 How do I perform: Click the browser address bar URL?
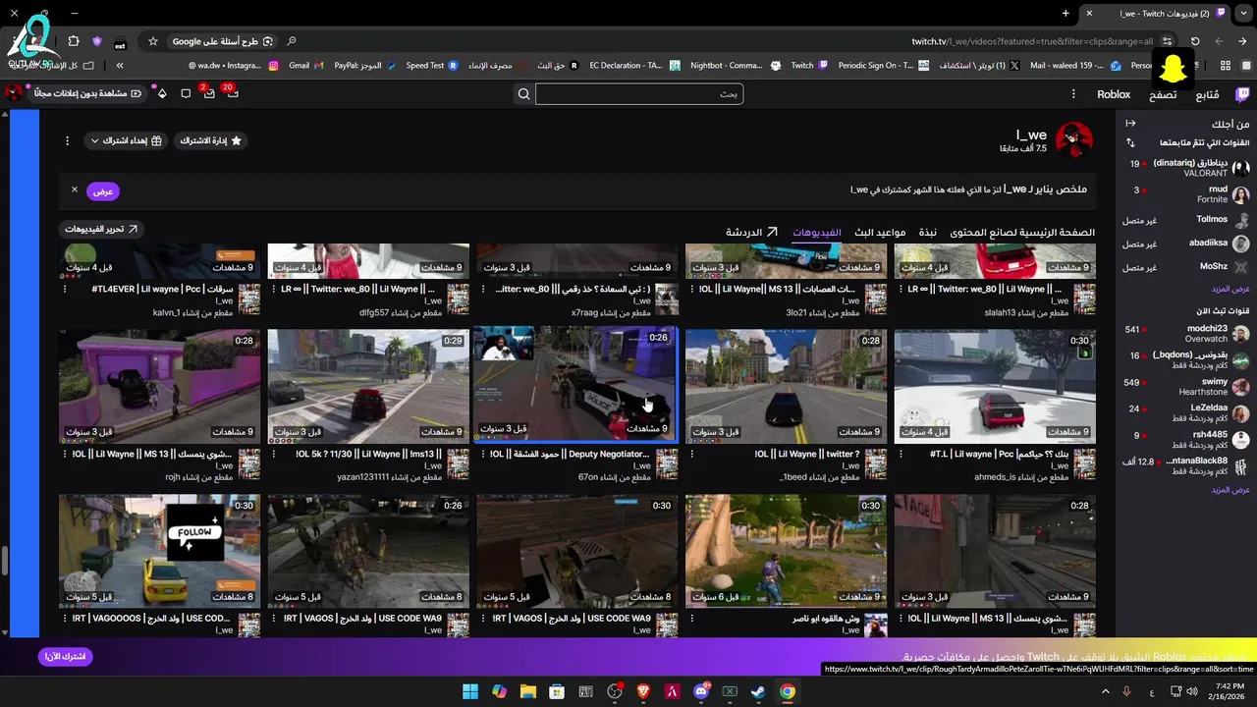1031,41
